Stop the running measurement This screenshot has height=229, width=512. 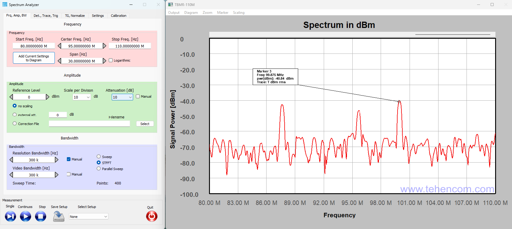[40, 216]
